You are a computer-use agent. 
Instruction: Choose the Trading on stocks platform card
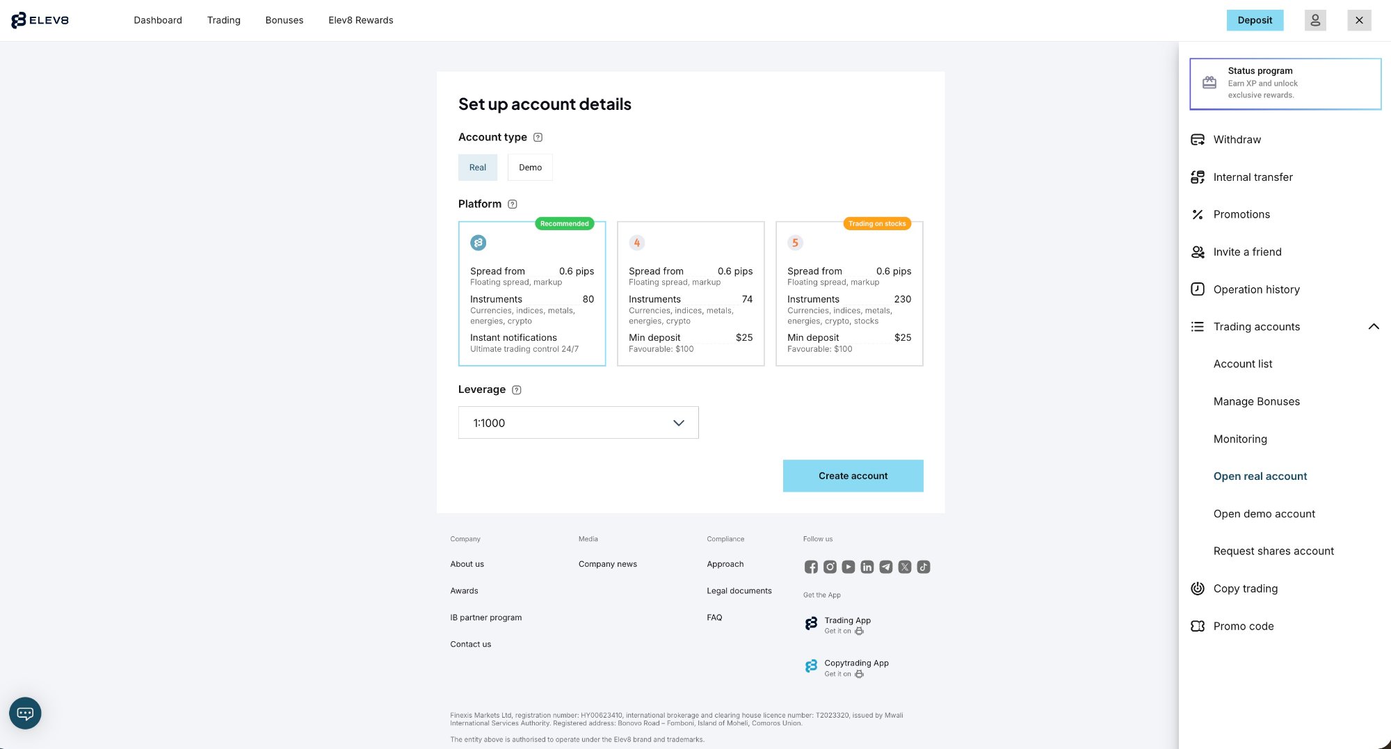pos(849,293)
